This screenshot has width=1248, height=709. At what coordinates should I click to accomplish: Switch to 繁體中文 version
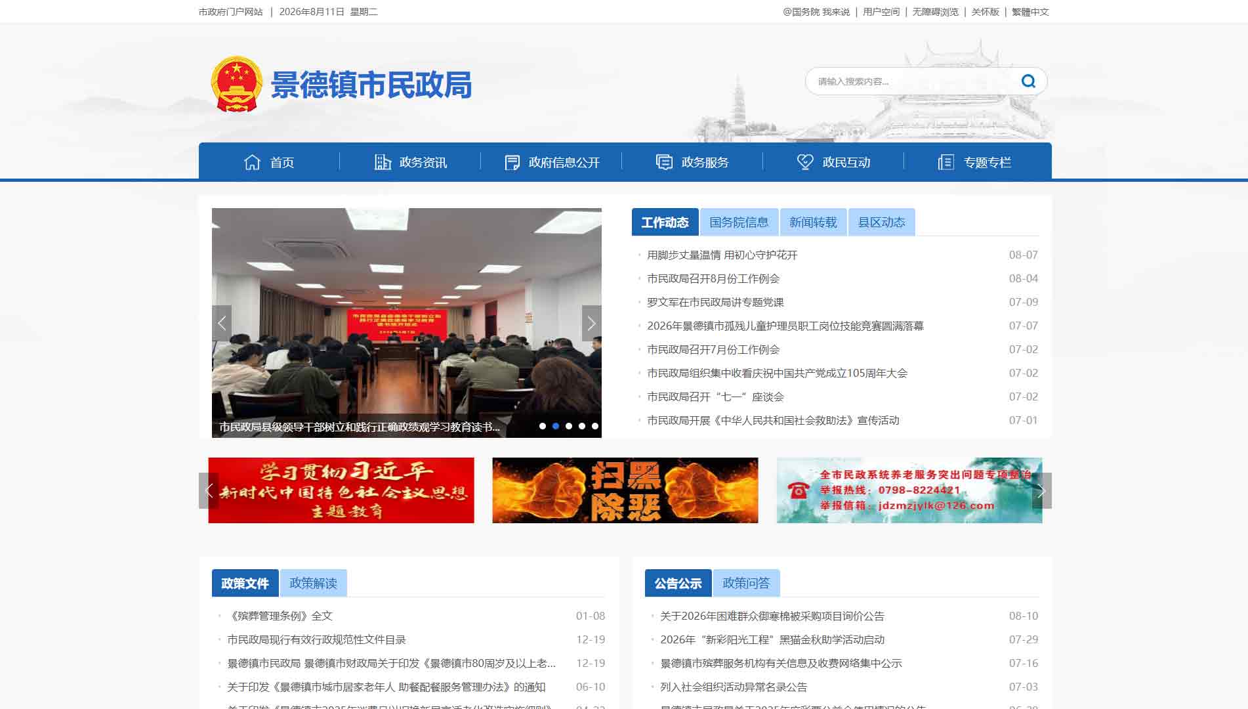1030,12
